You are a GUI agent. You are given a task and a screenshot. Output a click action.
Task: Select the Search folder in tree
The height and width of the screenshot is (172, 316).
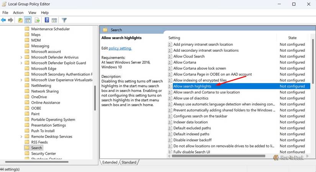[36, 148]
